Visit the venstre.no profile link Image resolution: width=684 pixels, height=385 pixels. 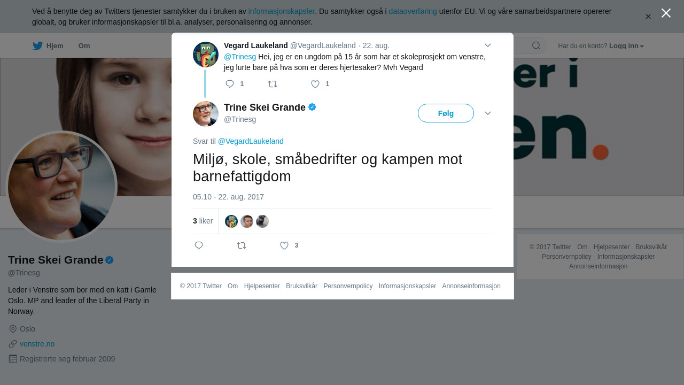coord(37,344)
